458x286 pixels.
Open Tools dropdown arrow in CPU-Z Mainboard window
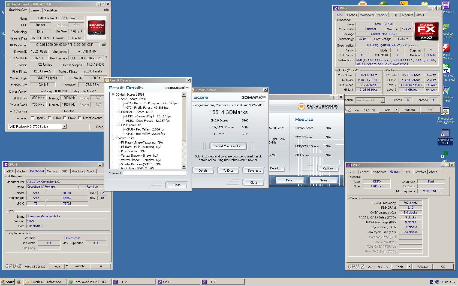[67, 266]
